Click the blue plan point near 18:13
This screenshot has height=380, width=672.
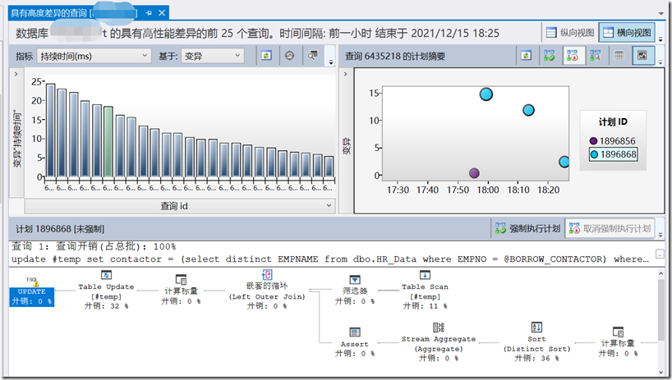point(528,111)
